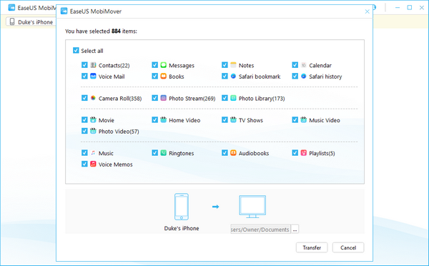
Task: Click the Photo Stream icon
Action: (x=163, y=98)
